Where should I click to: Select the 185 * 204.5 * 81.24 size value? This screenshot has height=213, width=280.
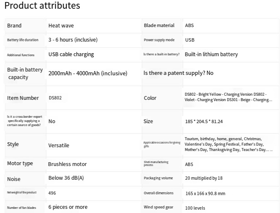(204, 121)
